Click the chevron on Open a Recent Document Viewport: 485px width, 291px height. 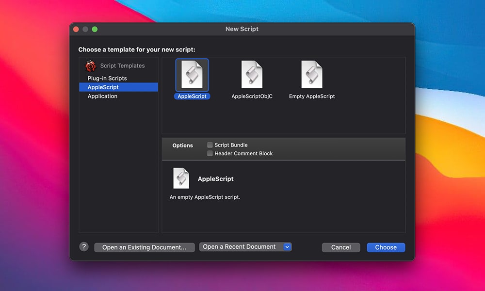[x=286, y=246]
